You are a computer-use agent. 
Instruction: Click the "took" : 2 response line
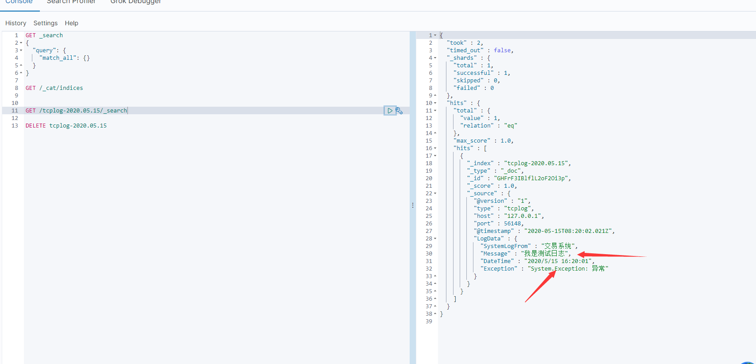tap(465, 43)
